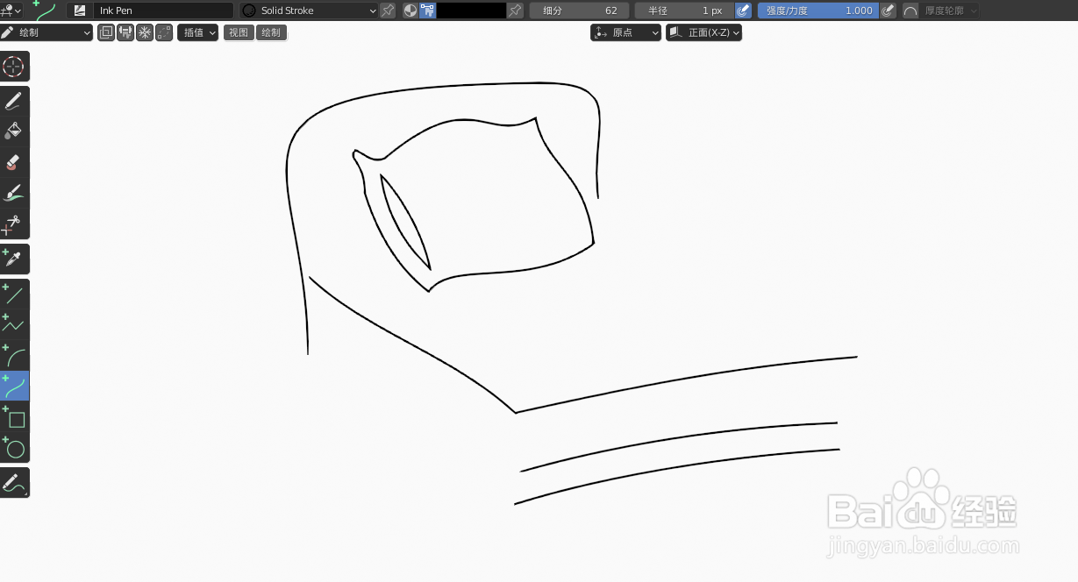Select the active Curve tool
1078x582 pixels.
tap(14, 386)
